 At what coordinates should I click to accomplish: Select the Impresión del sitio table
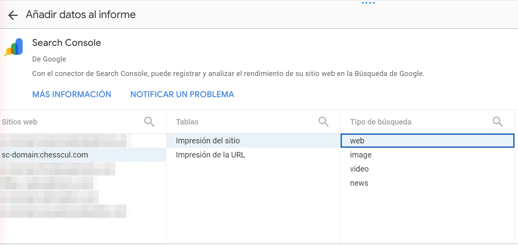253,141
